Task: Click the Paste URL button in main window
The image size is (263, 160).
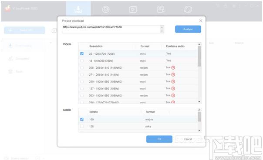Action: click(x=25, y=30)
